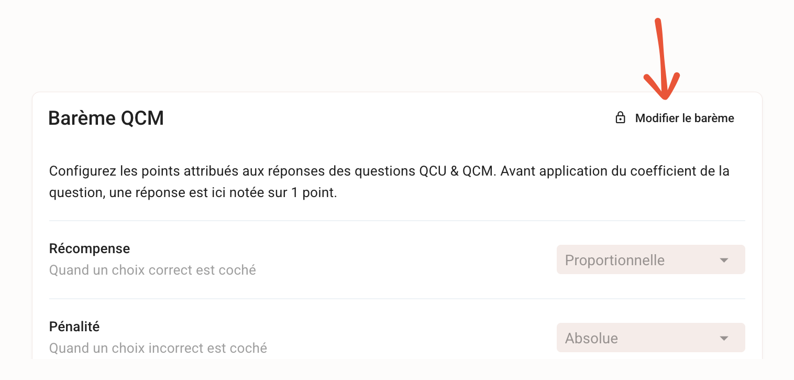The height and width of the screenshot is (380, 794).
Task: Open the Proportionnelle dropdown for Récompense
Action: pos(650,259)
